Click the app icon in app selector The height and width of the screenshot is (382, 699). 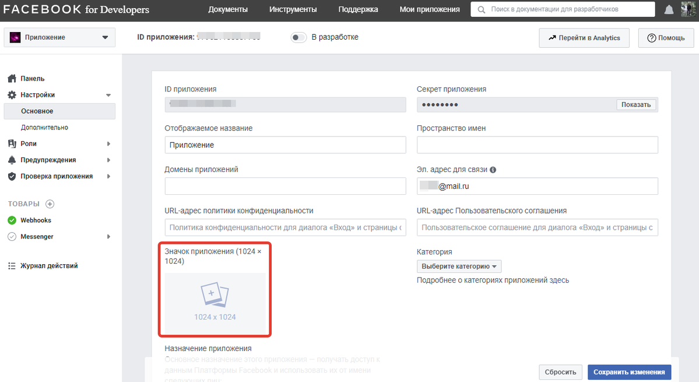pos(15,37)
